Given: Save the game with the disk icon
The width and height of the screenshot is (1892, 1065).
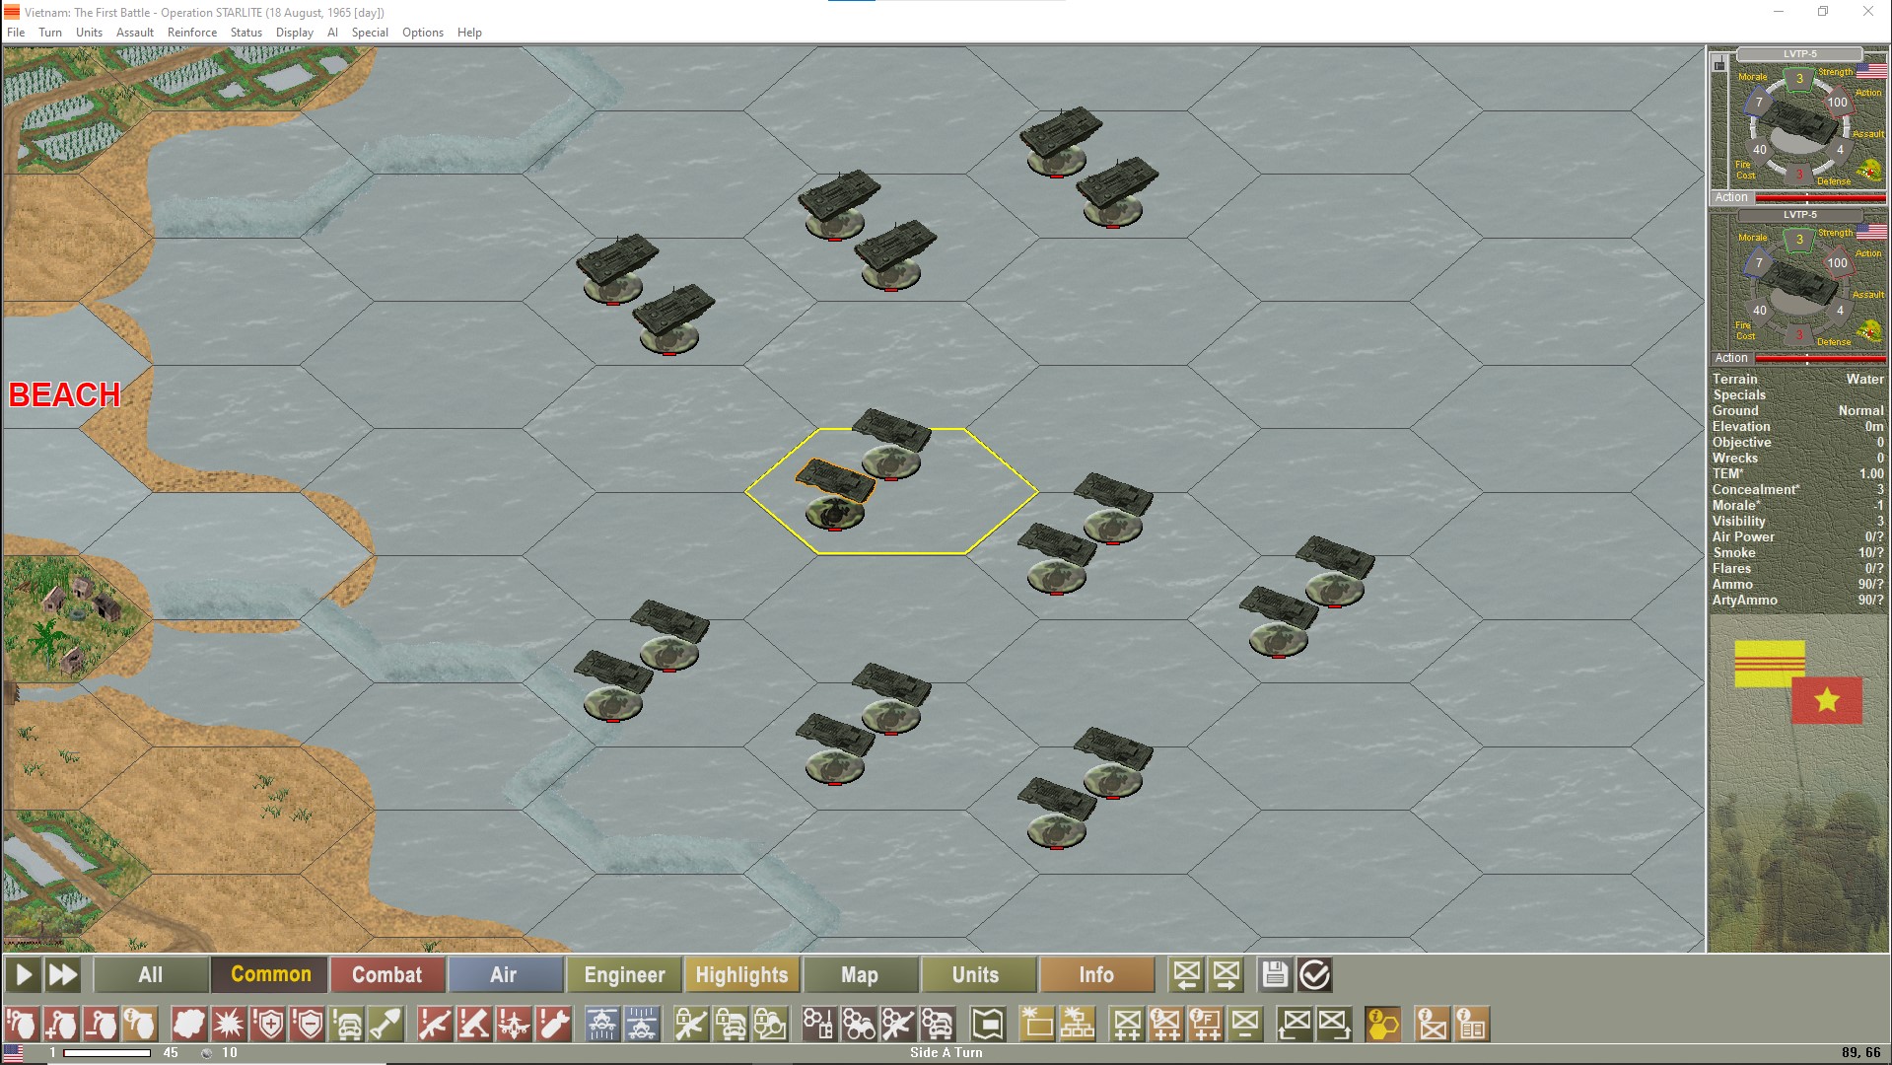Looking at the screenshot, I should (x=1275, y=974).
